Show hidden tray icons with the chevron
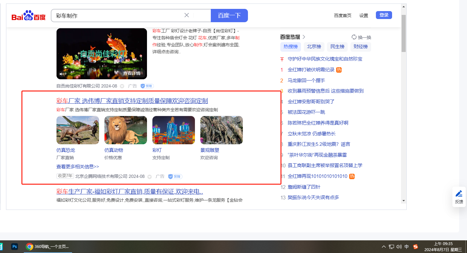This screenshot has width=467, height=253. [x=384, y=247]
